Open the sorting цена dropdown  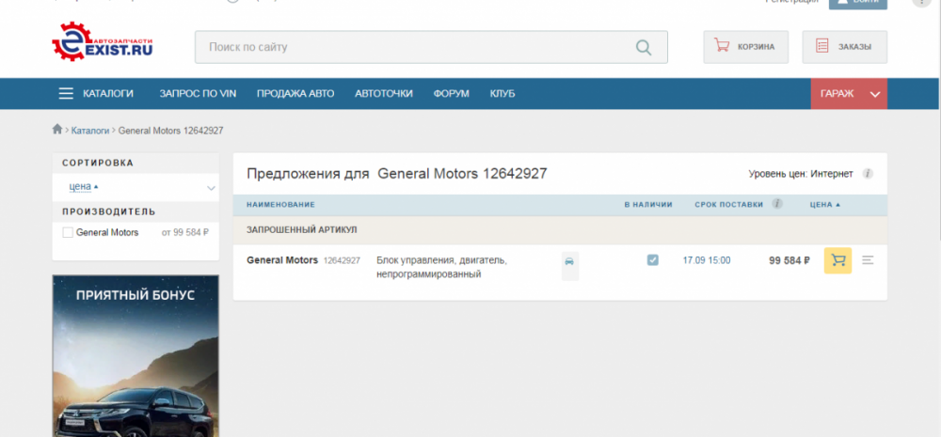click(x=136, y=187)
